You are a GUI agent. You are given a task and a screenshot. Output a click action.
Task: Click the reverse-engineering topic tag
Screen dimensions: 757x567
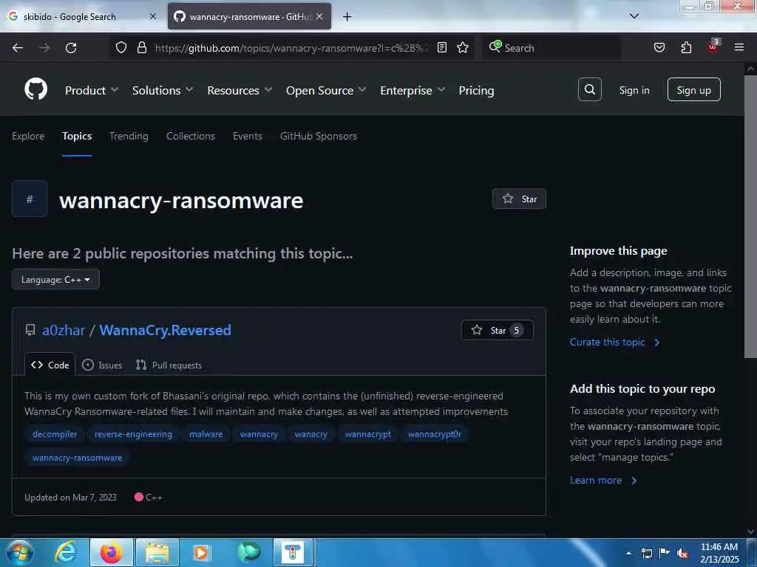[x=133, y=434]
